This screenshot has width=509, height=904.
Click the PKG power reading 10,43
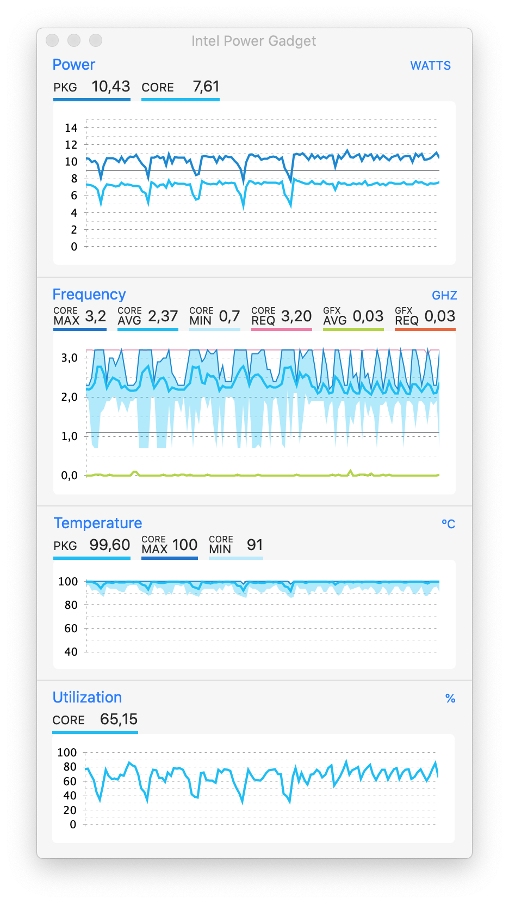coord(110,87)
